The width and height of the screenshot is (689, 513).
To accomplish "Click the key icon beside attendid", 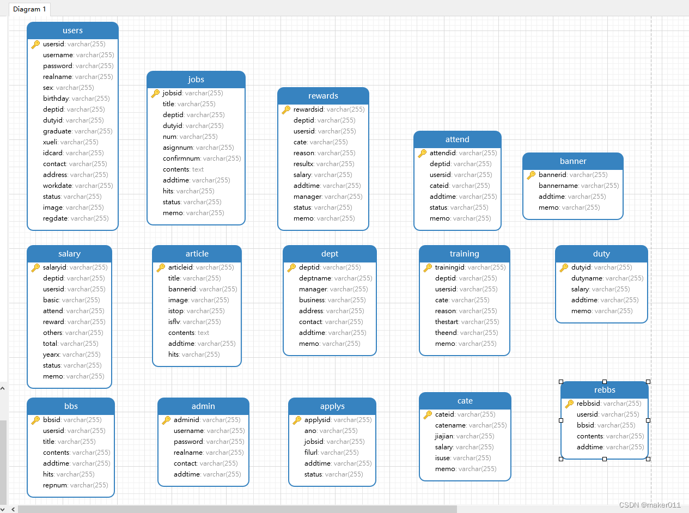I will [422, 153].
